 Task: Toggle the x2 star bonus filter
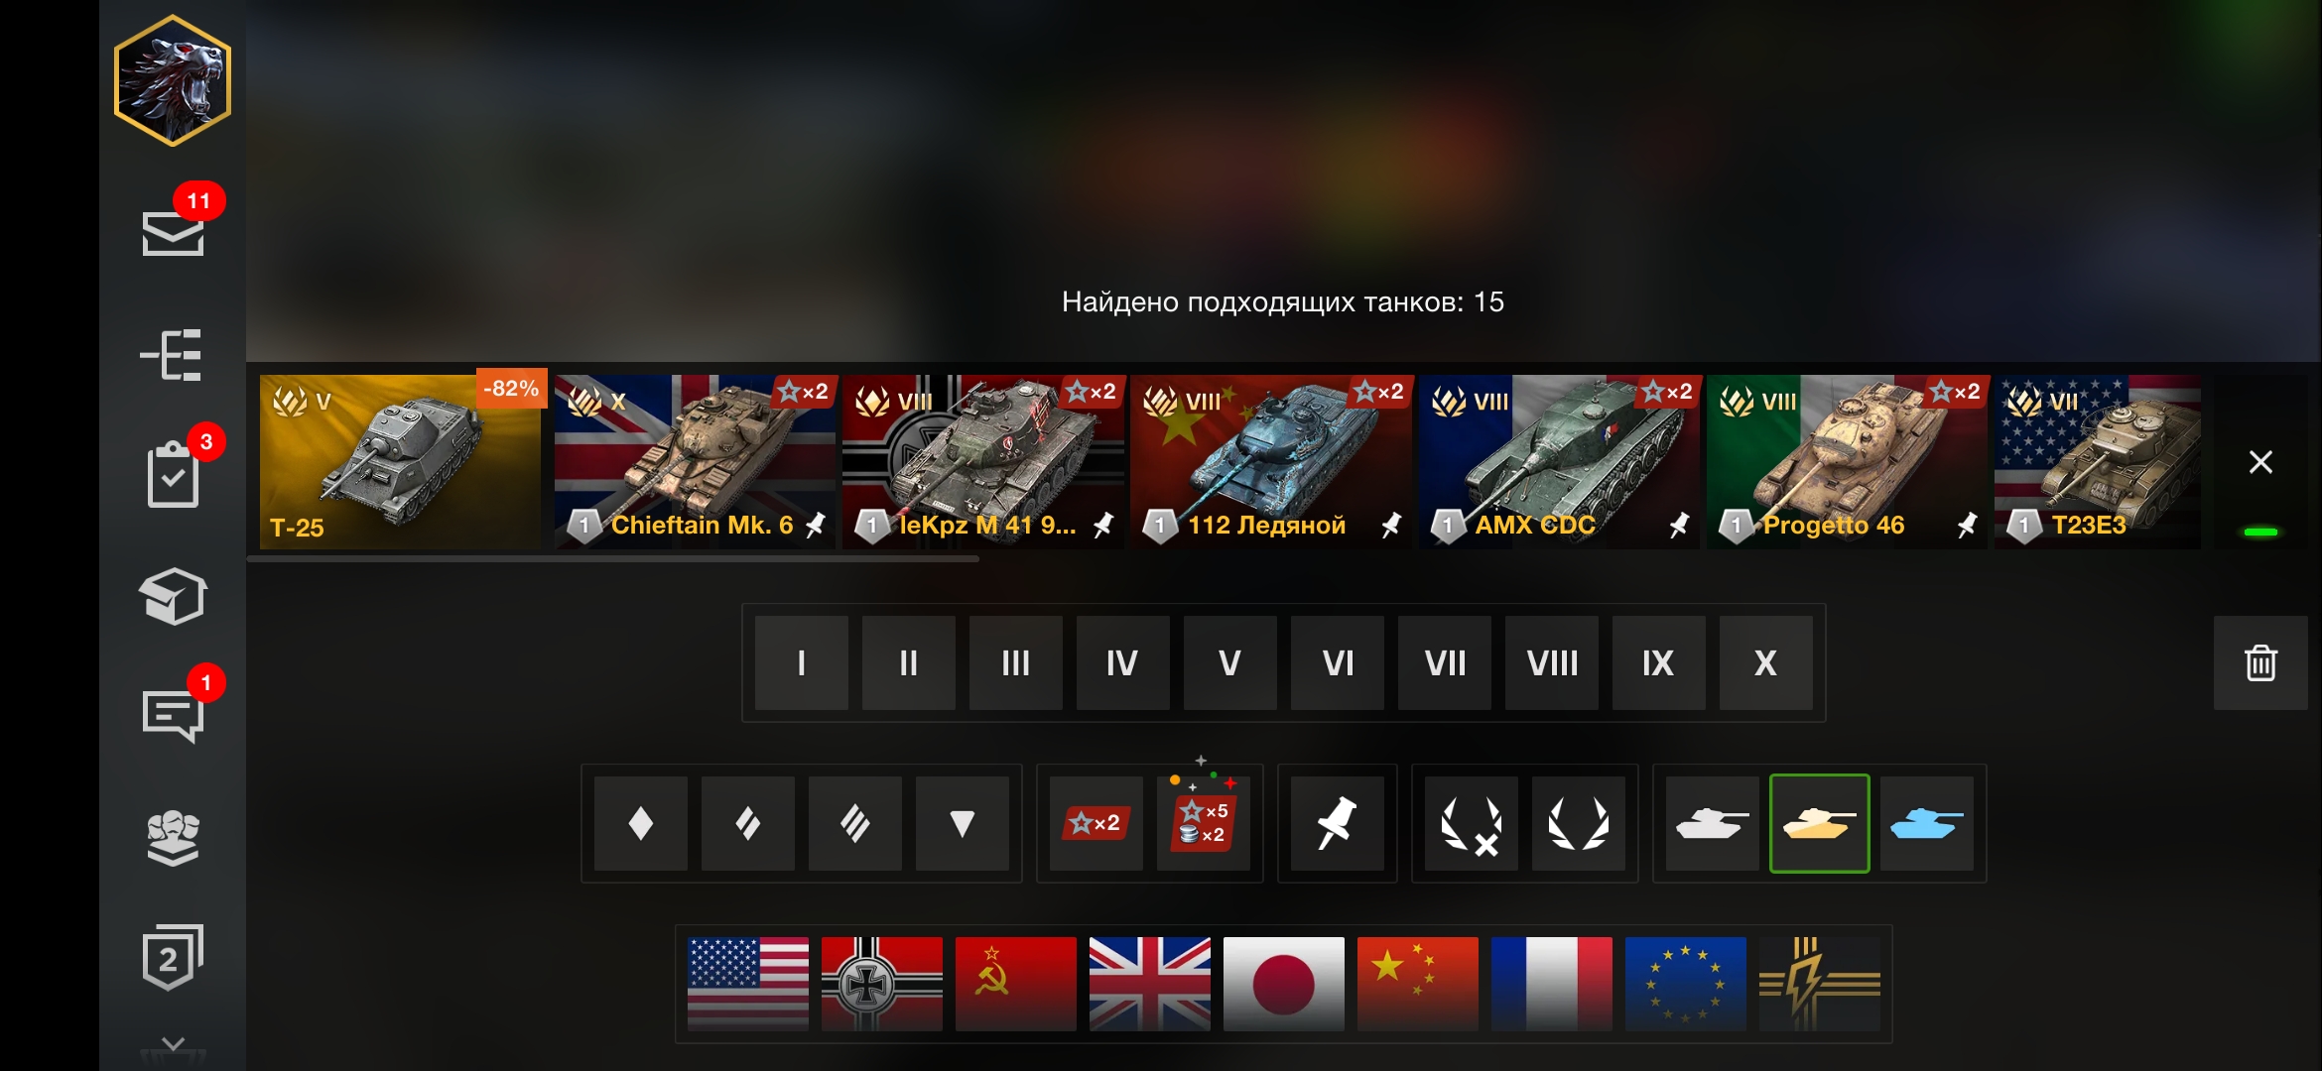[x=1096, y=823]
